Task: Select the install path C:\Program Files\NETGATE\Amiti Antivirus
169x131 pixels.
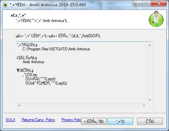Action: 56,49
